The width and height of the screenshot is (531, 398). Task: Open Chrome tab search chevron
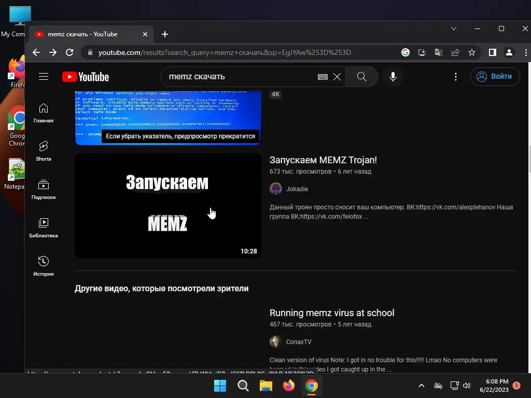(x=454, y=29)
